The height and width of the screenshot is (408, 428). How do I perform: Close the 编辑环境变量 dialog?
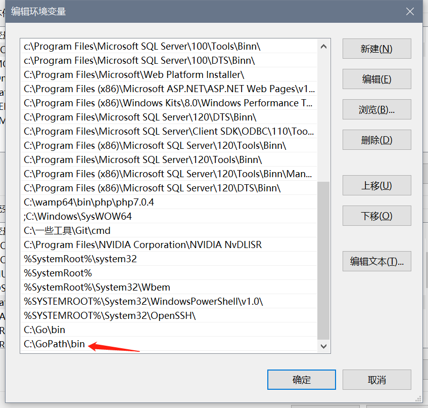(410, 12)
